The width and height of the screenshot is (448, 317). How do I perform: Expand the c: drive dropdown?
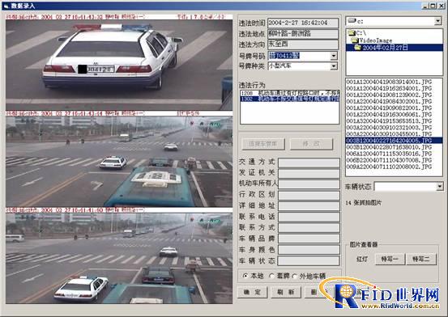(x=437, y=21)
